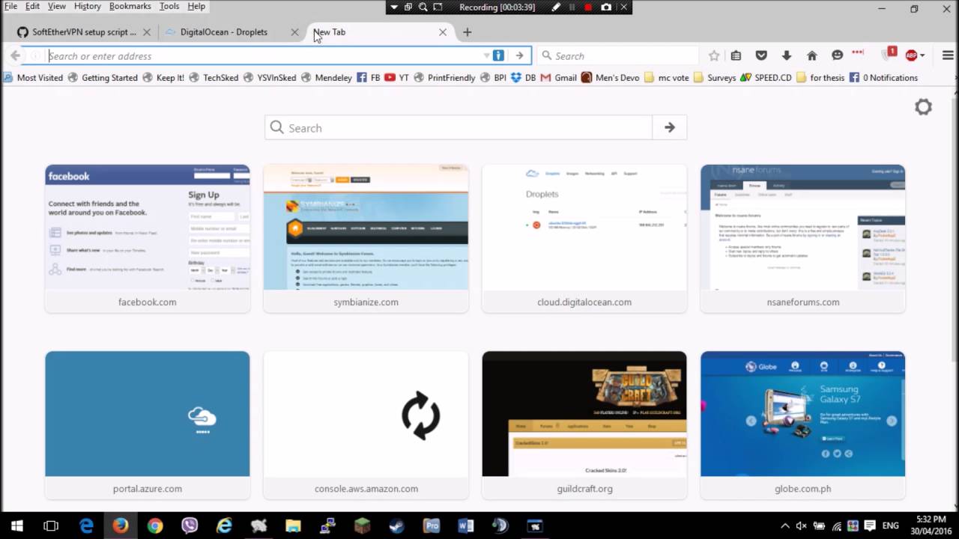
Task: Open the portal.azure.com thumbnail tile
Action: [147, 424]
